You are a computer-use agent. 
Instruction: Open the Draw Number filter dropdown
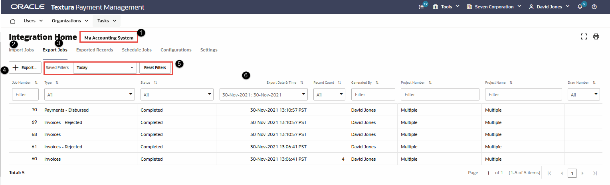584,94
